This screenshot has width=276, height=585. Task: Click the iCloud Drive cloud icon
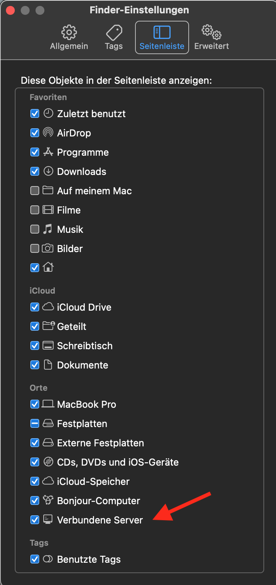(x=48, y=307)
